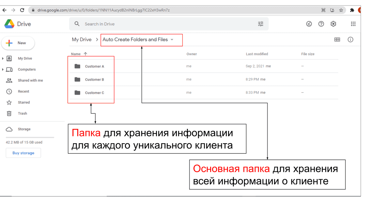Open Shared with me section
The height and width of the screenshot is (202, 372).
pyautogui.click(x=30, y=81)
